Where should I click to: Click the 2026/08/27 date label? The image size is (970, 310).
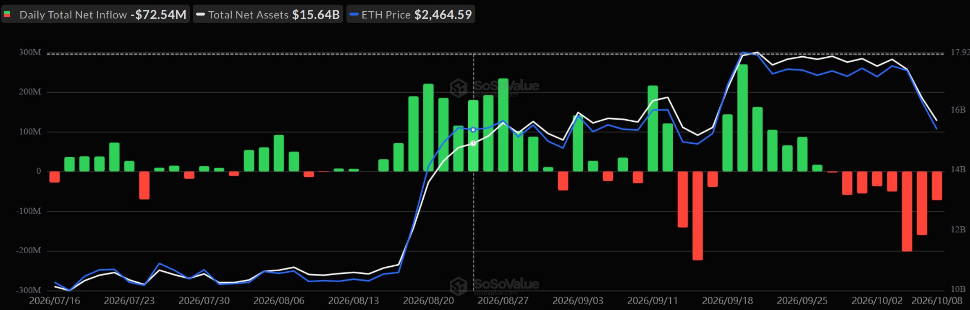503,301
